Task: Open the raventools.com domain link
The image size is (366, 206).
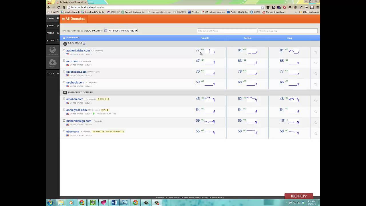Action: click(x=76, y=72)
